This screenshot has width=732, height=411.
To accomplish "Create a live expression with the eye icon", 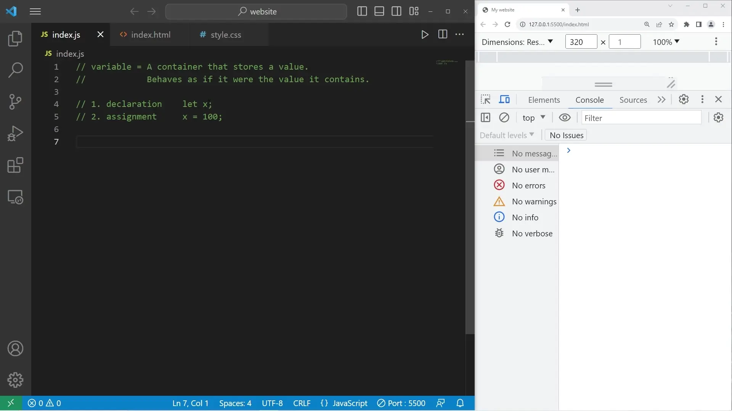I will (565, 118).
